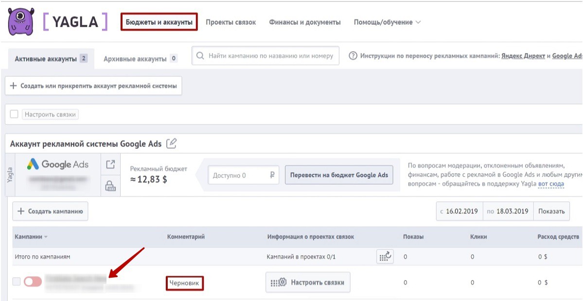Click the question mark help icon near instructions

tap(353, 56)
